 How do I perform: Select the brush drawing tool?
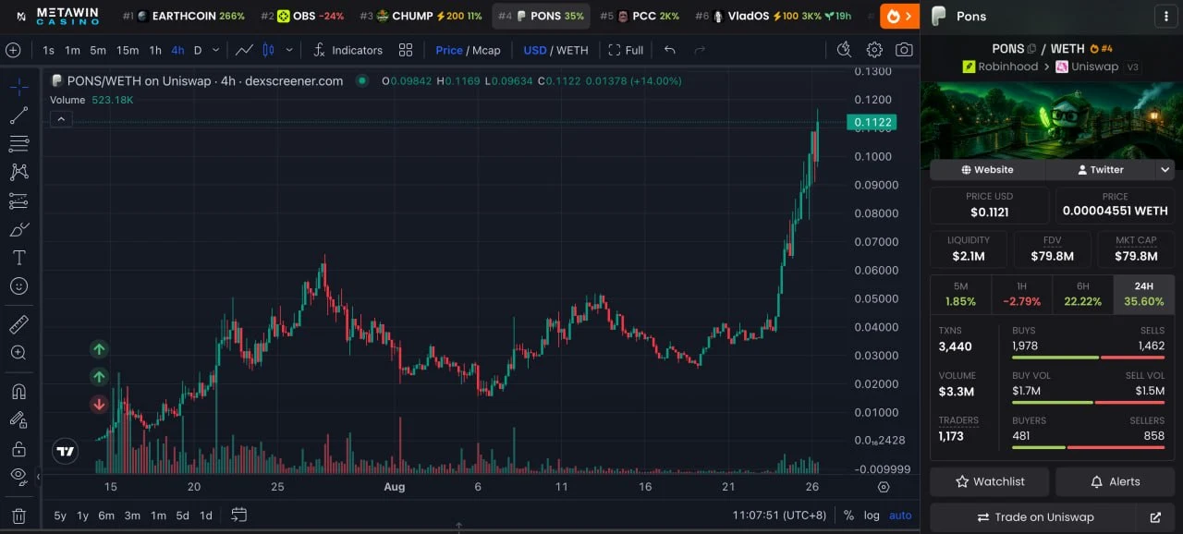click(x=18, y=229)
